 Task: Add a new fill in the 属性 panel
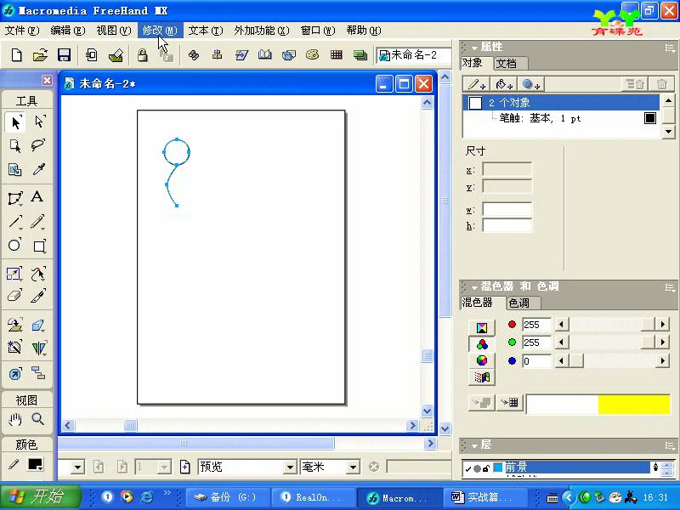(504, 84)
